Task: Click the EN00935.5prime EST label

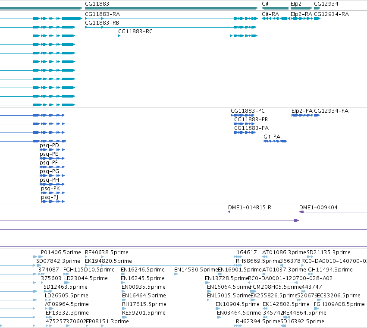Action: tap(144, 287)
